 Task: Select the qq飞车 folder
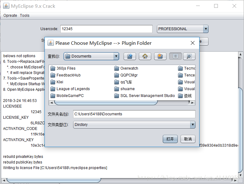(x=123, y=82)
